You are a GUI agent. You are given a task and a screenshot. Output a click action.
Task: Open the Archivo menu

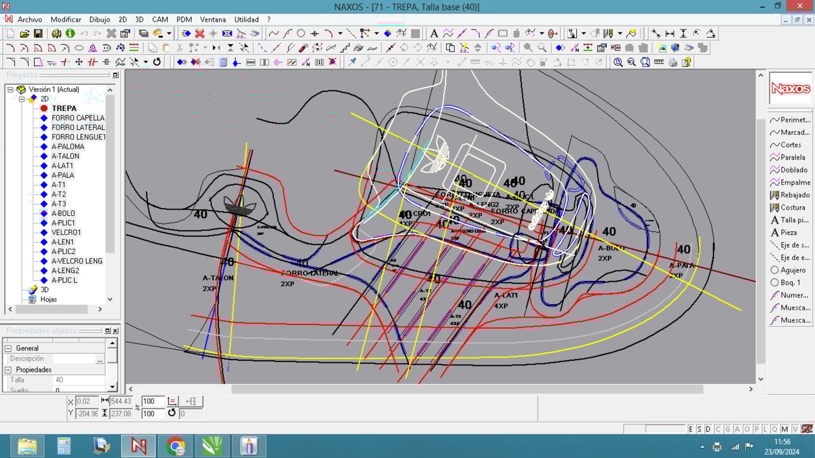(x=29, y=20)
